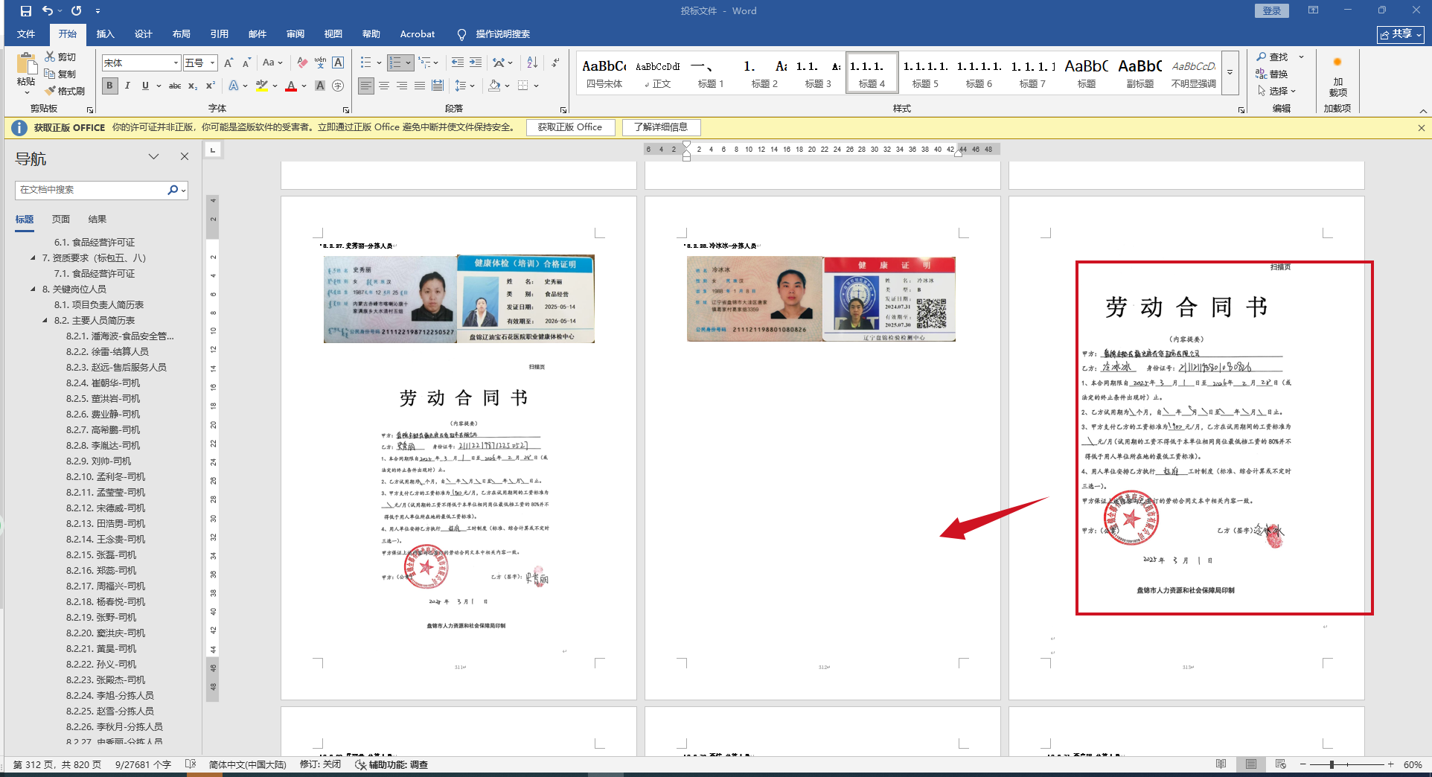
Task: Open the Select (选择) dropdown
Action: click(1277, 91)
